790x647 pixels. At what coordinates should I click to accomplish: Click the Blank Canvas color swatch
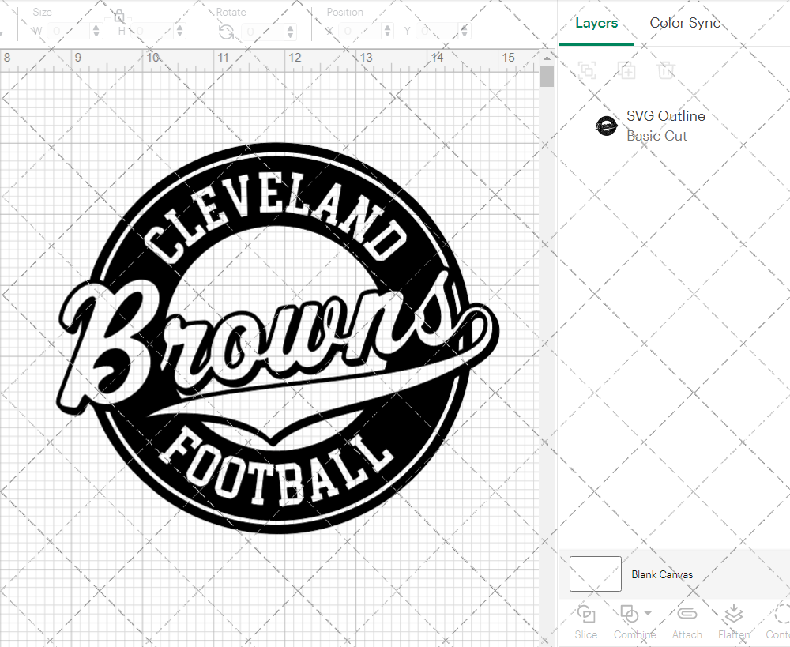(x=595, y=574)
